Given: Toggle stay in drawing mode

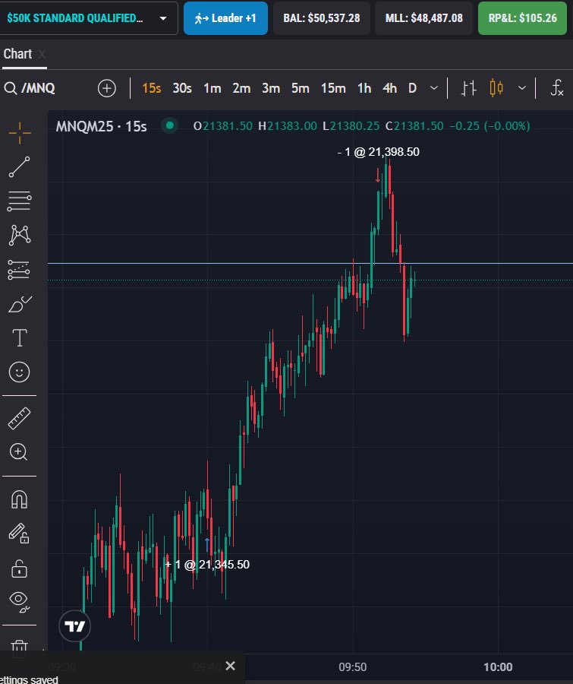Looking at the screenshot, I should (x=19, y=533).
